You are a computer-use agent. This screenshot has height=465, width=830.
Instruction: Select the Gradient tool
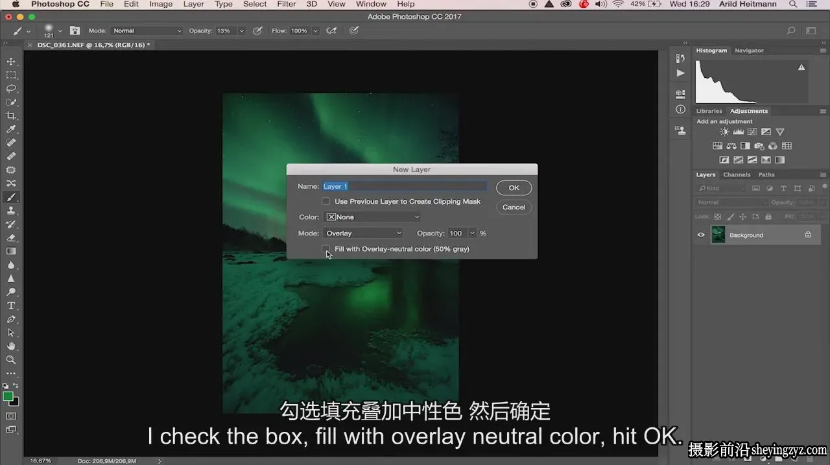[11, 252]
